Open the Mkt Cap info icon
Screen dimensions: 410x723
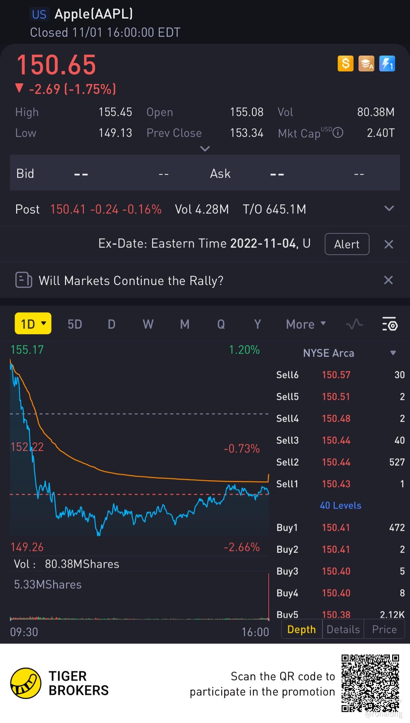point(338,132)
